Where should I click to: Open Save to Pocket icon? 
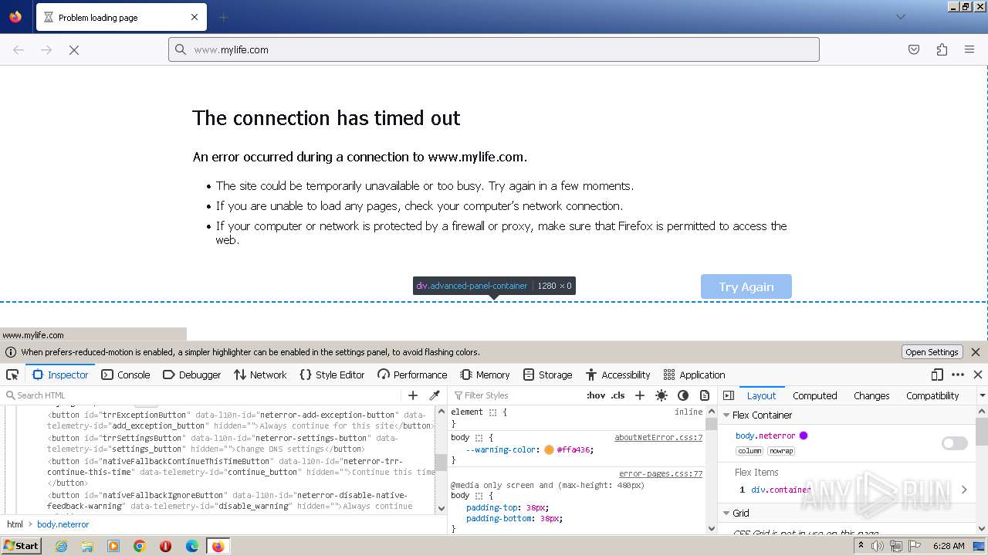tap(914, 49)
